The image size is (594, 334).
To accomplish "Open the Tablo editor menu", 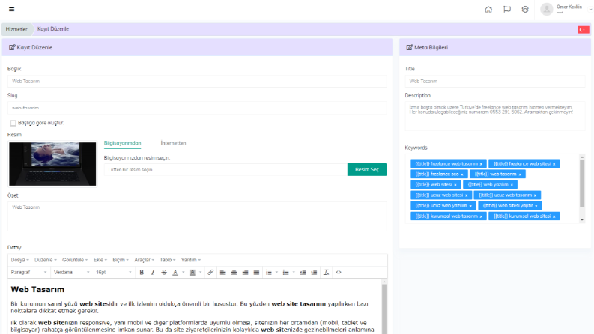I will [168, 260].
